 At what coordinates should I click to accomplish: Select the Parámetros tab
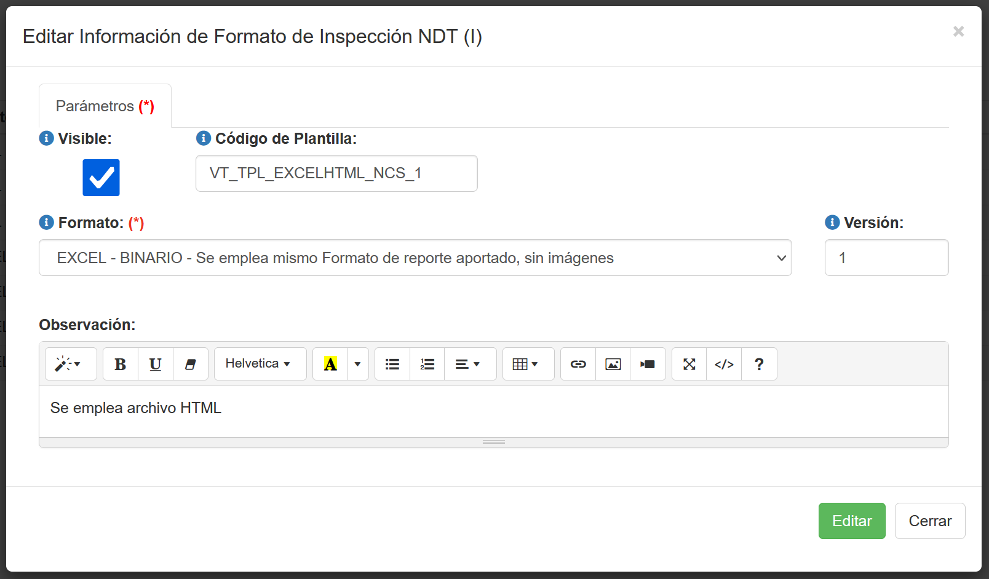(105, 106)
